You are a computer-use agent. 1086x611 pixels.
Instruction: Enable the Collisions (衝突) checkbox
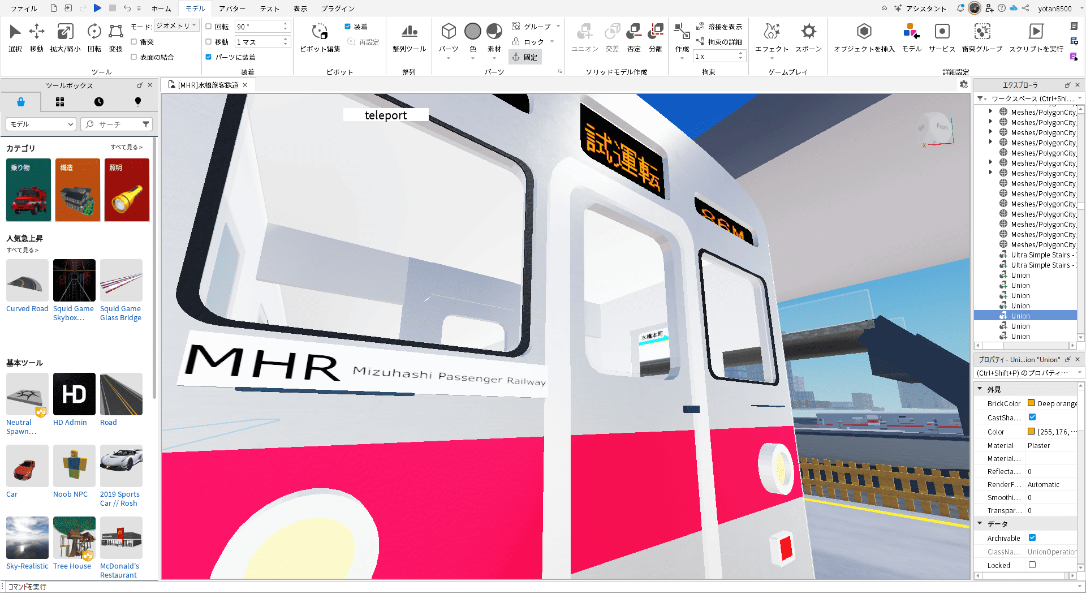[133, 42]
